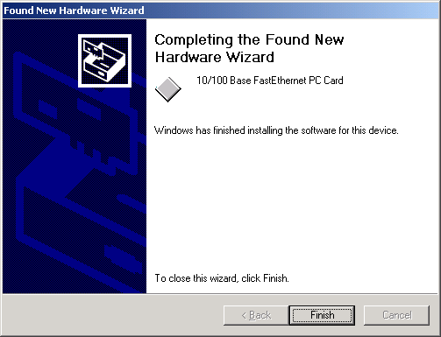Click the Windows has finished installing message
The width and height of the screenshot is (441, 337).
click(x=276, y=130)
